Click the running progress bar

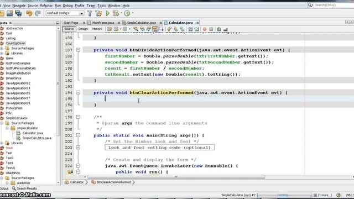284,195
